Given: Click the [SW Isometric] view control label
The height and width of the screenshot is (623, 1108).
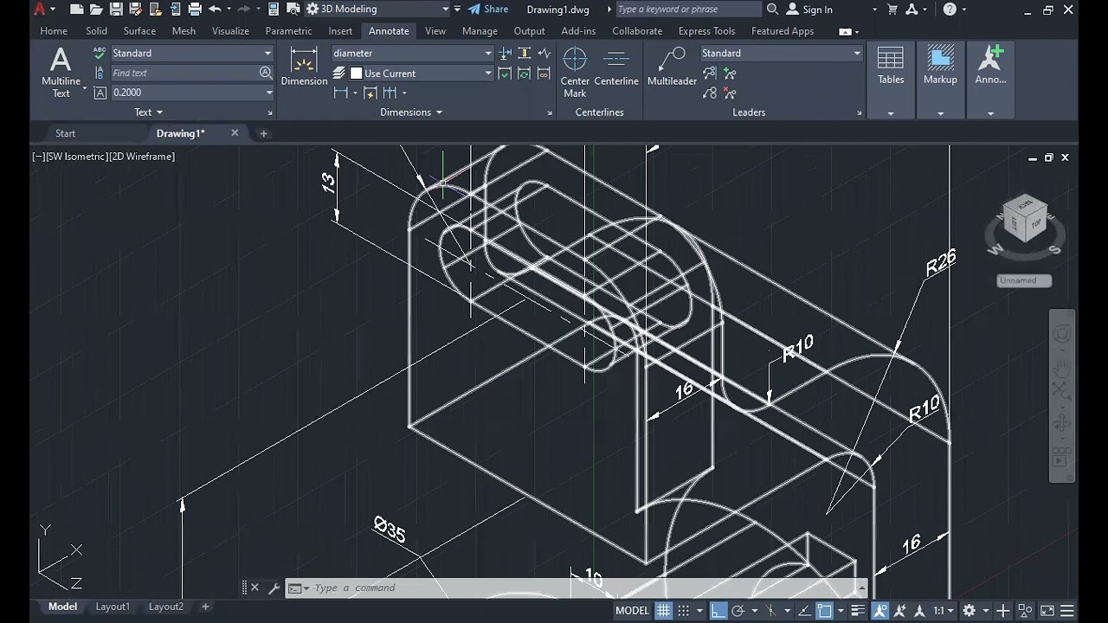Looking at the screenshot, I should [x=76, y=157].
